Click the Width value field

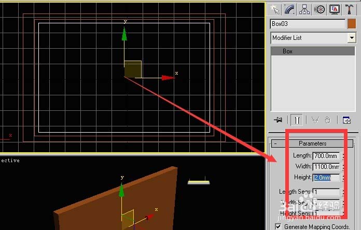pos(326,166)
